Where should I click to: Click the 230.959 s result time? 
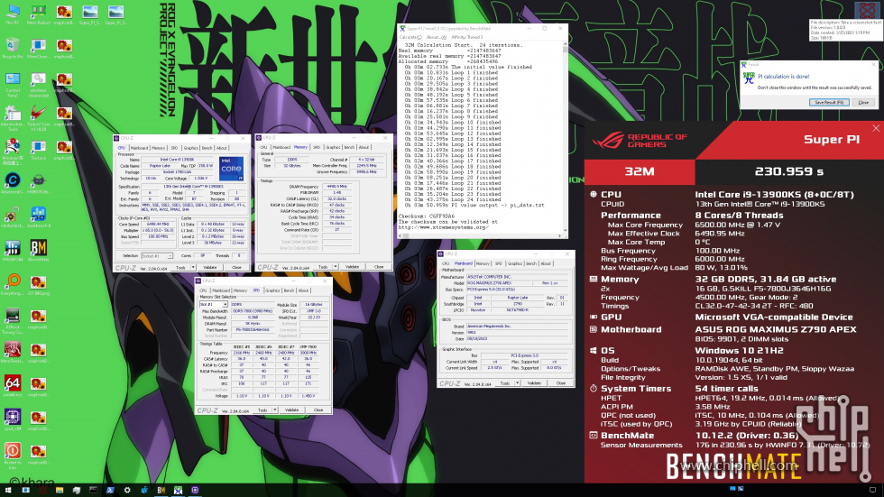(788, 171)
